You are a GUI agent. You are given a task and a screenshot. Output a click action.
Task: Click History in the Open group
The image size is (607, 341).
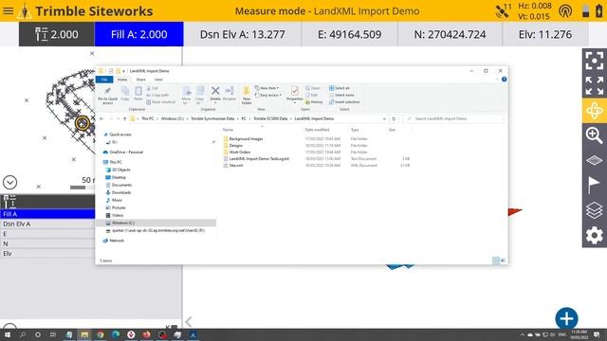pos(314,102)
